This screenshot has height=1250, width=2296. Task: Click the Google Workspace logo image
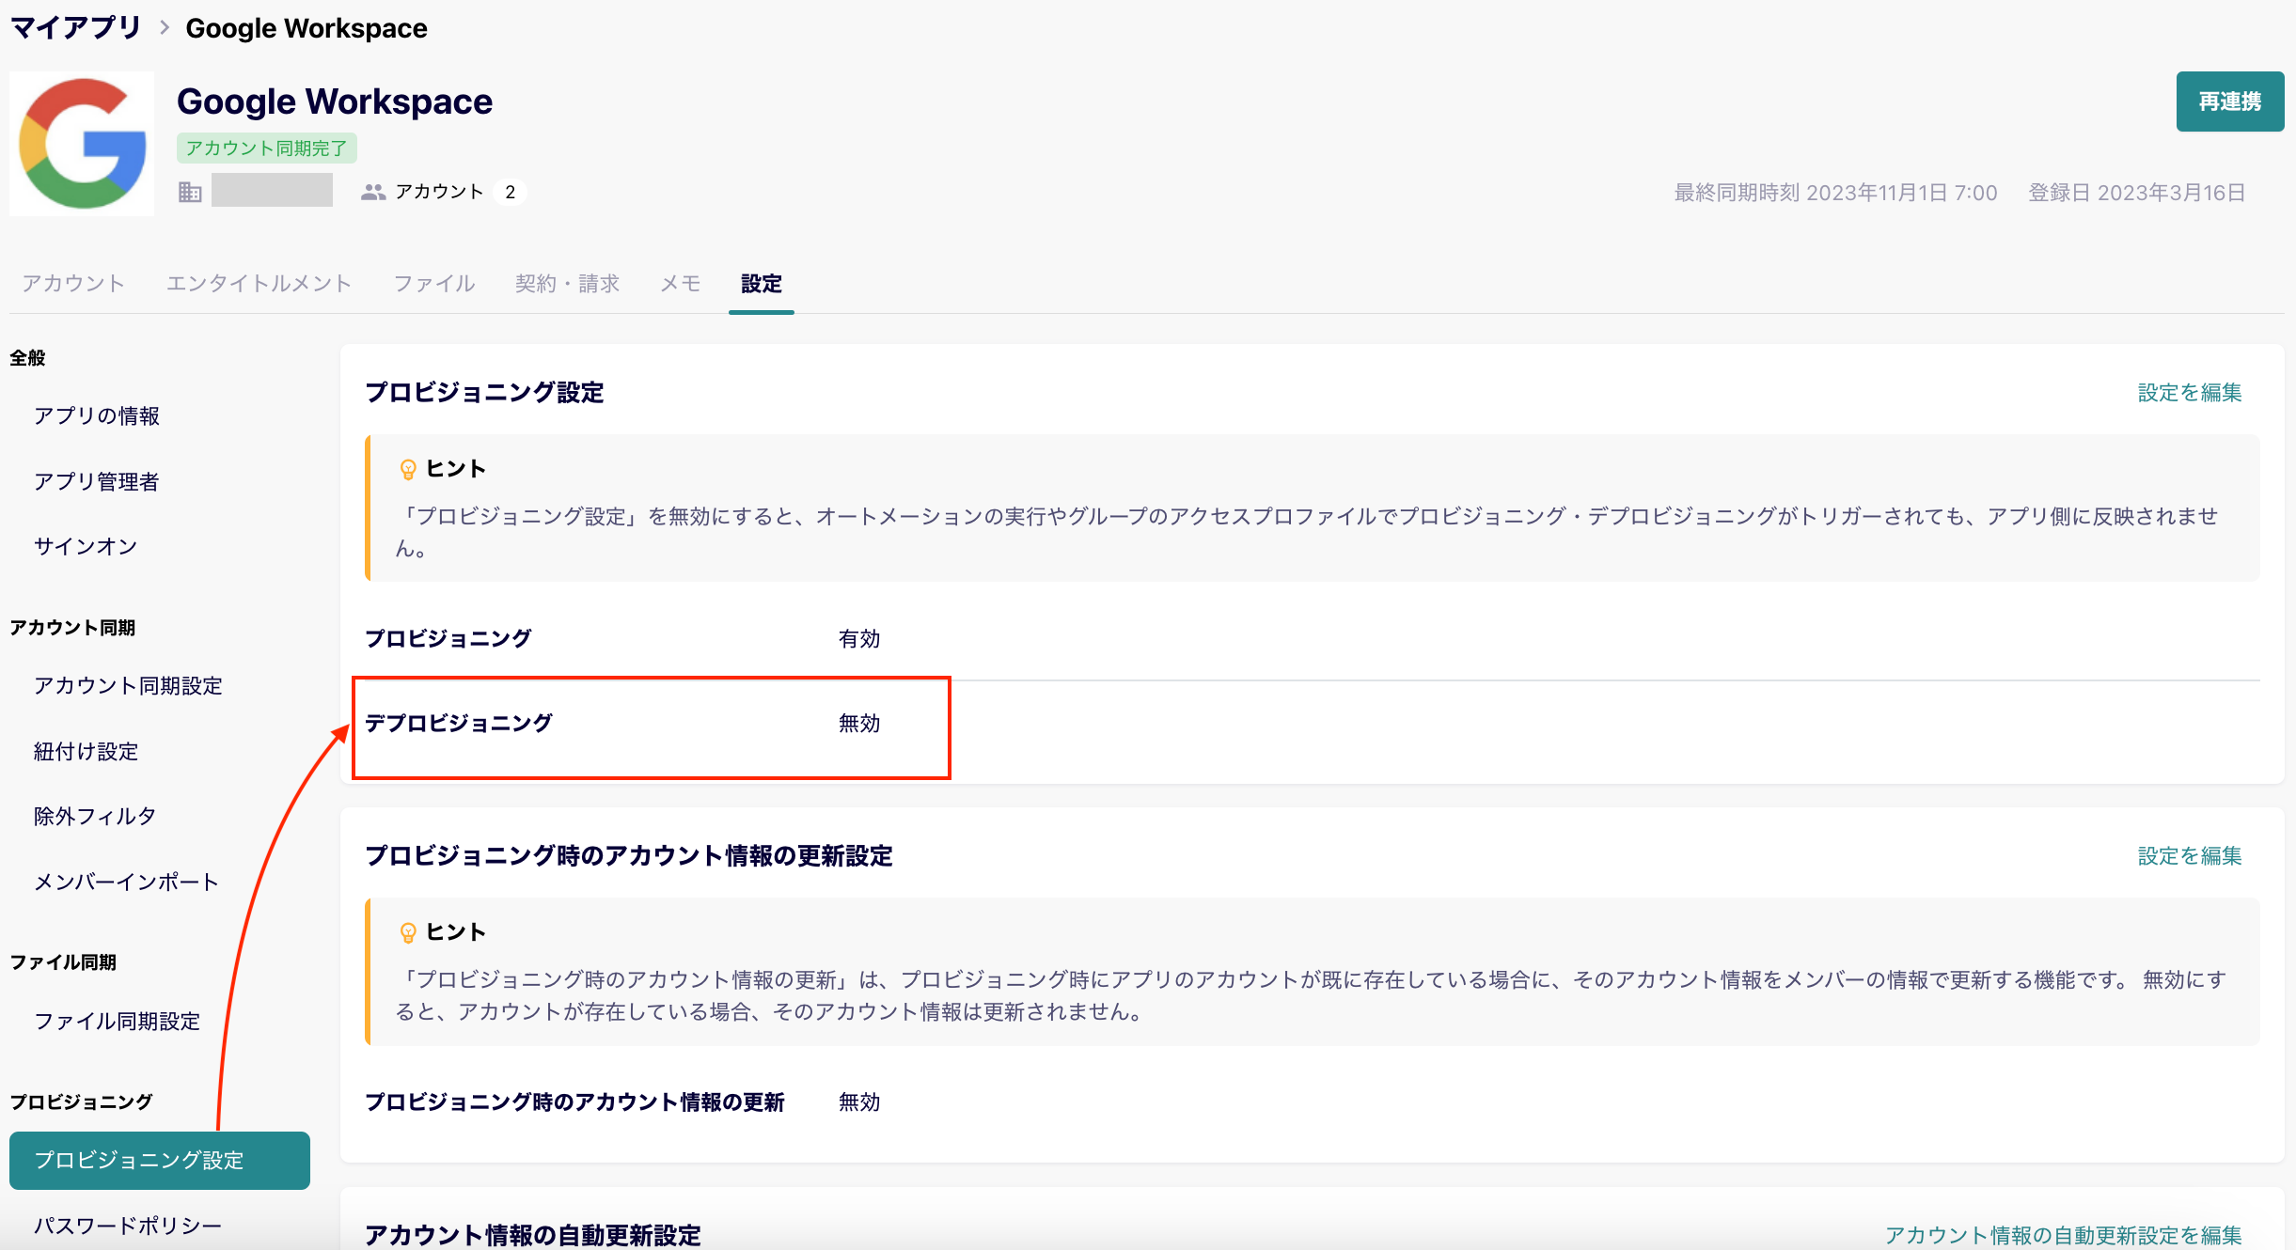tap(82, 144)
